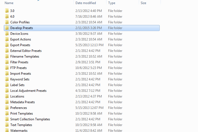The width and height of the screenshot is (198, 132).
Task: Click the Device Icons folder icon
Action: [7, 34]
